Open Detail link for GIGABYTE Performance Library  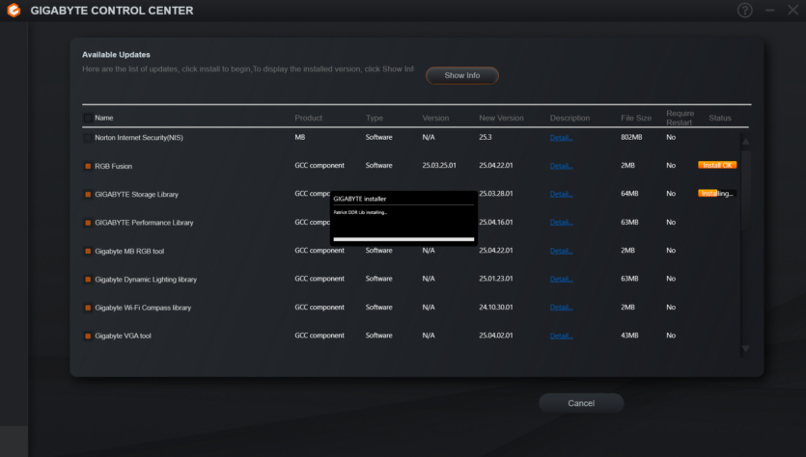click(561, 223)
